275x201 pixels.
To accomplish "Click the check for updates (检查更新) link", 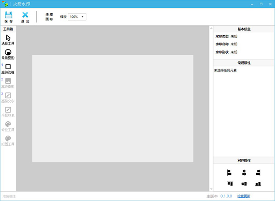I will pos(244,196).
